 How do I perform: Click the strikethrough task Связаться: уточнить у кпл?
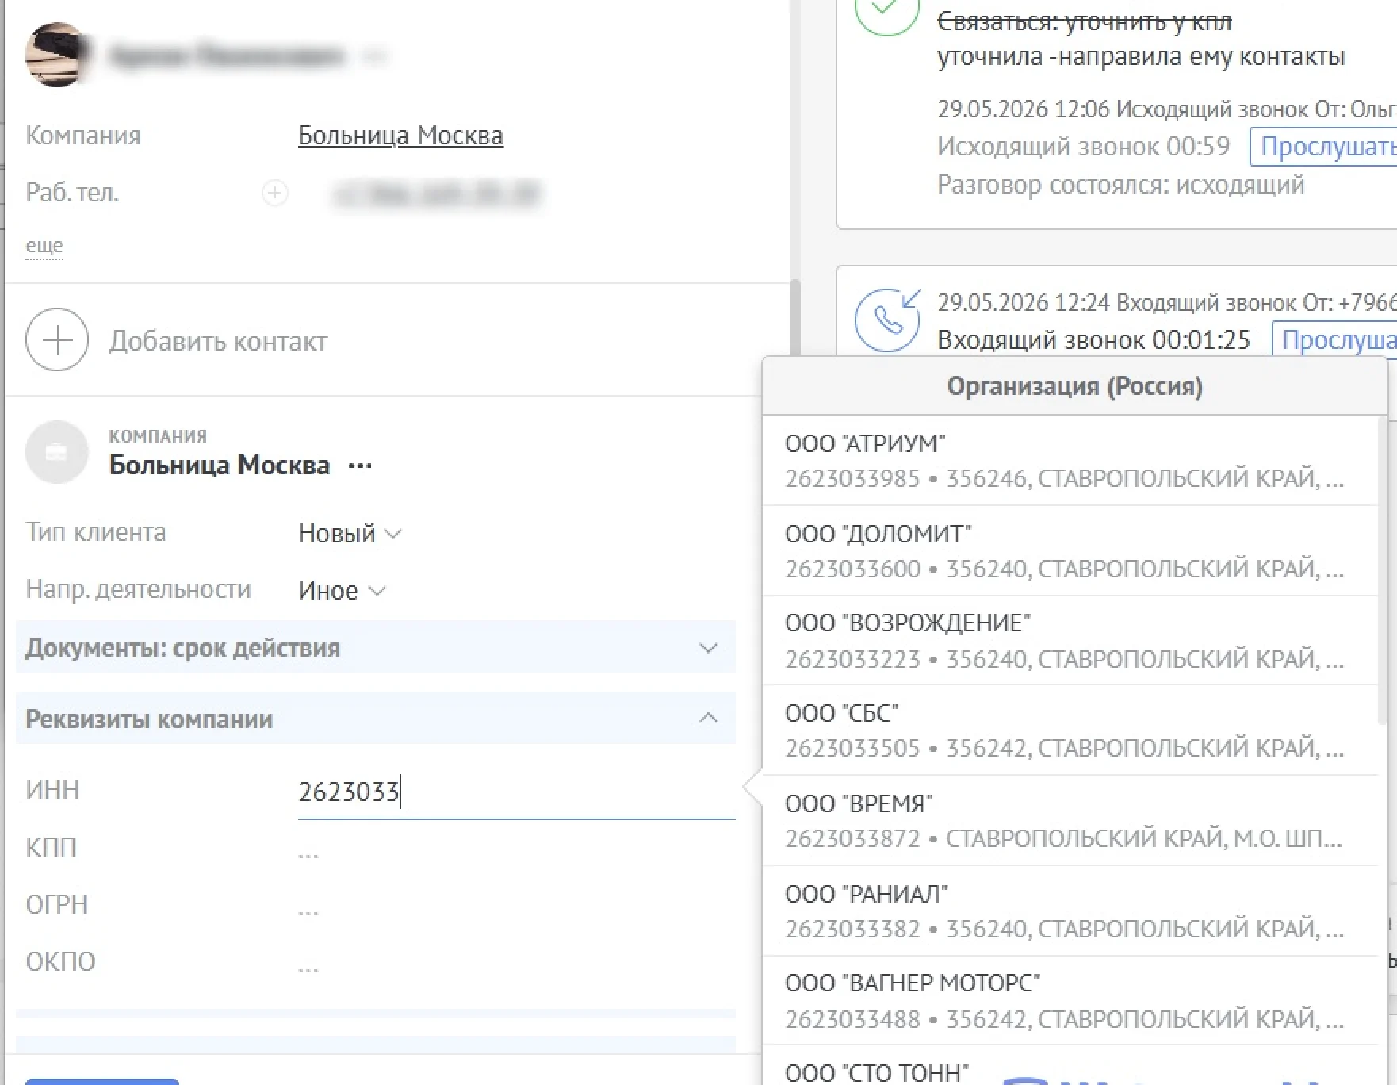coord(1085,21)
